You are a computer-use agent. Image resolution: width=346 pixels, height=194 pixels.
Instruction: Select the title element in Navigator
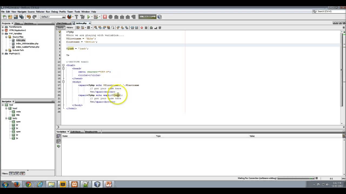[x=18, y=115]
